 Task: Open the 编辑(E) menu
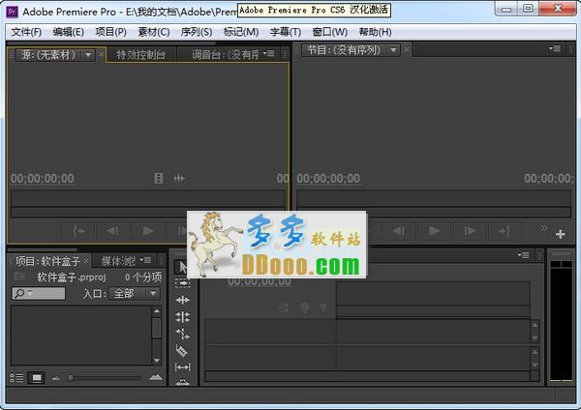point(68,32)
